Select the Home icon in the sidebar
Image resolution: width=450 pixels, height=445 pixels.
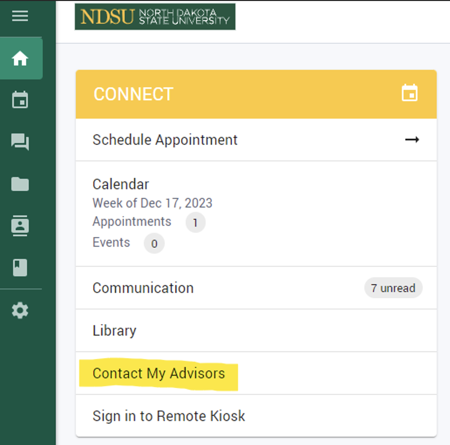coord(20,58)
